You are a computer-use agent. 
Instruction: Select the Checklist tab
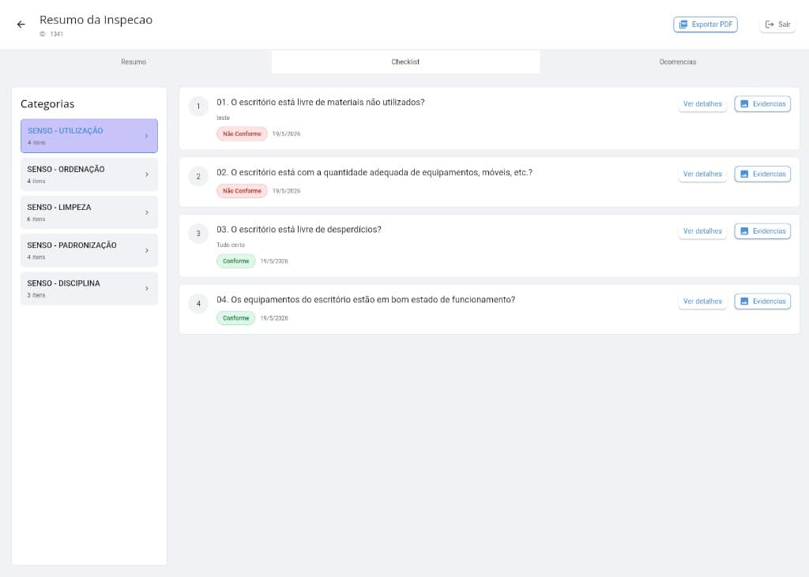coord(405,62)
